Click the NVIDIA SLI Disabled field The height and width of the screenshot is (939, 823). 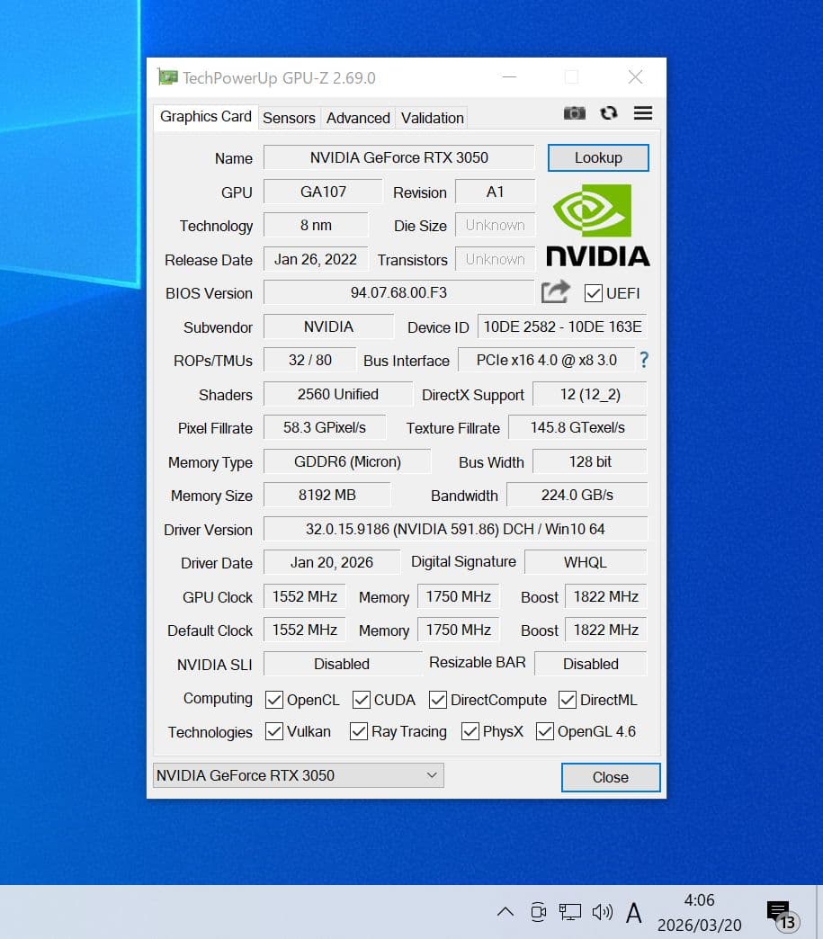tap(342, 664)
